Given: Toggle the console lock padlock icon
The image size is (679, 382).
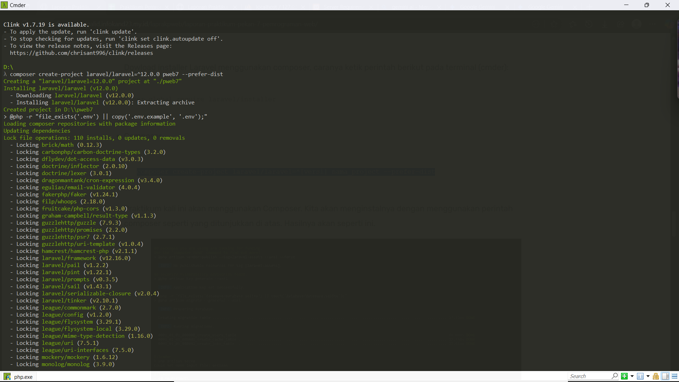Looking at the screenshot, I should (656, 376).
